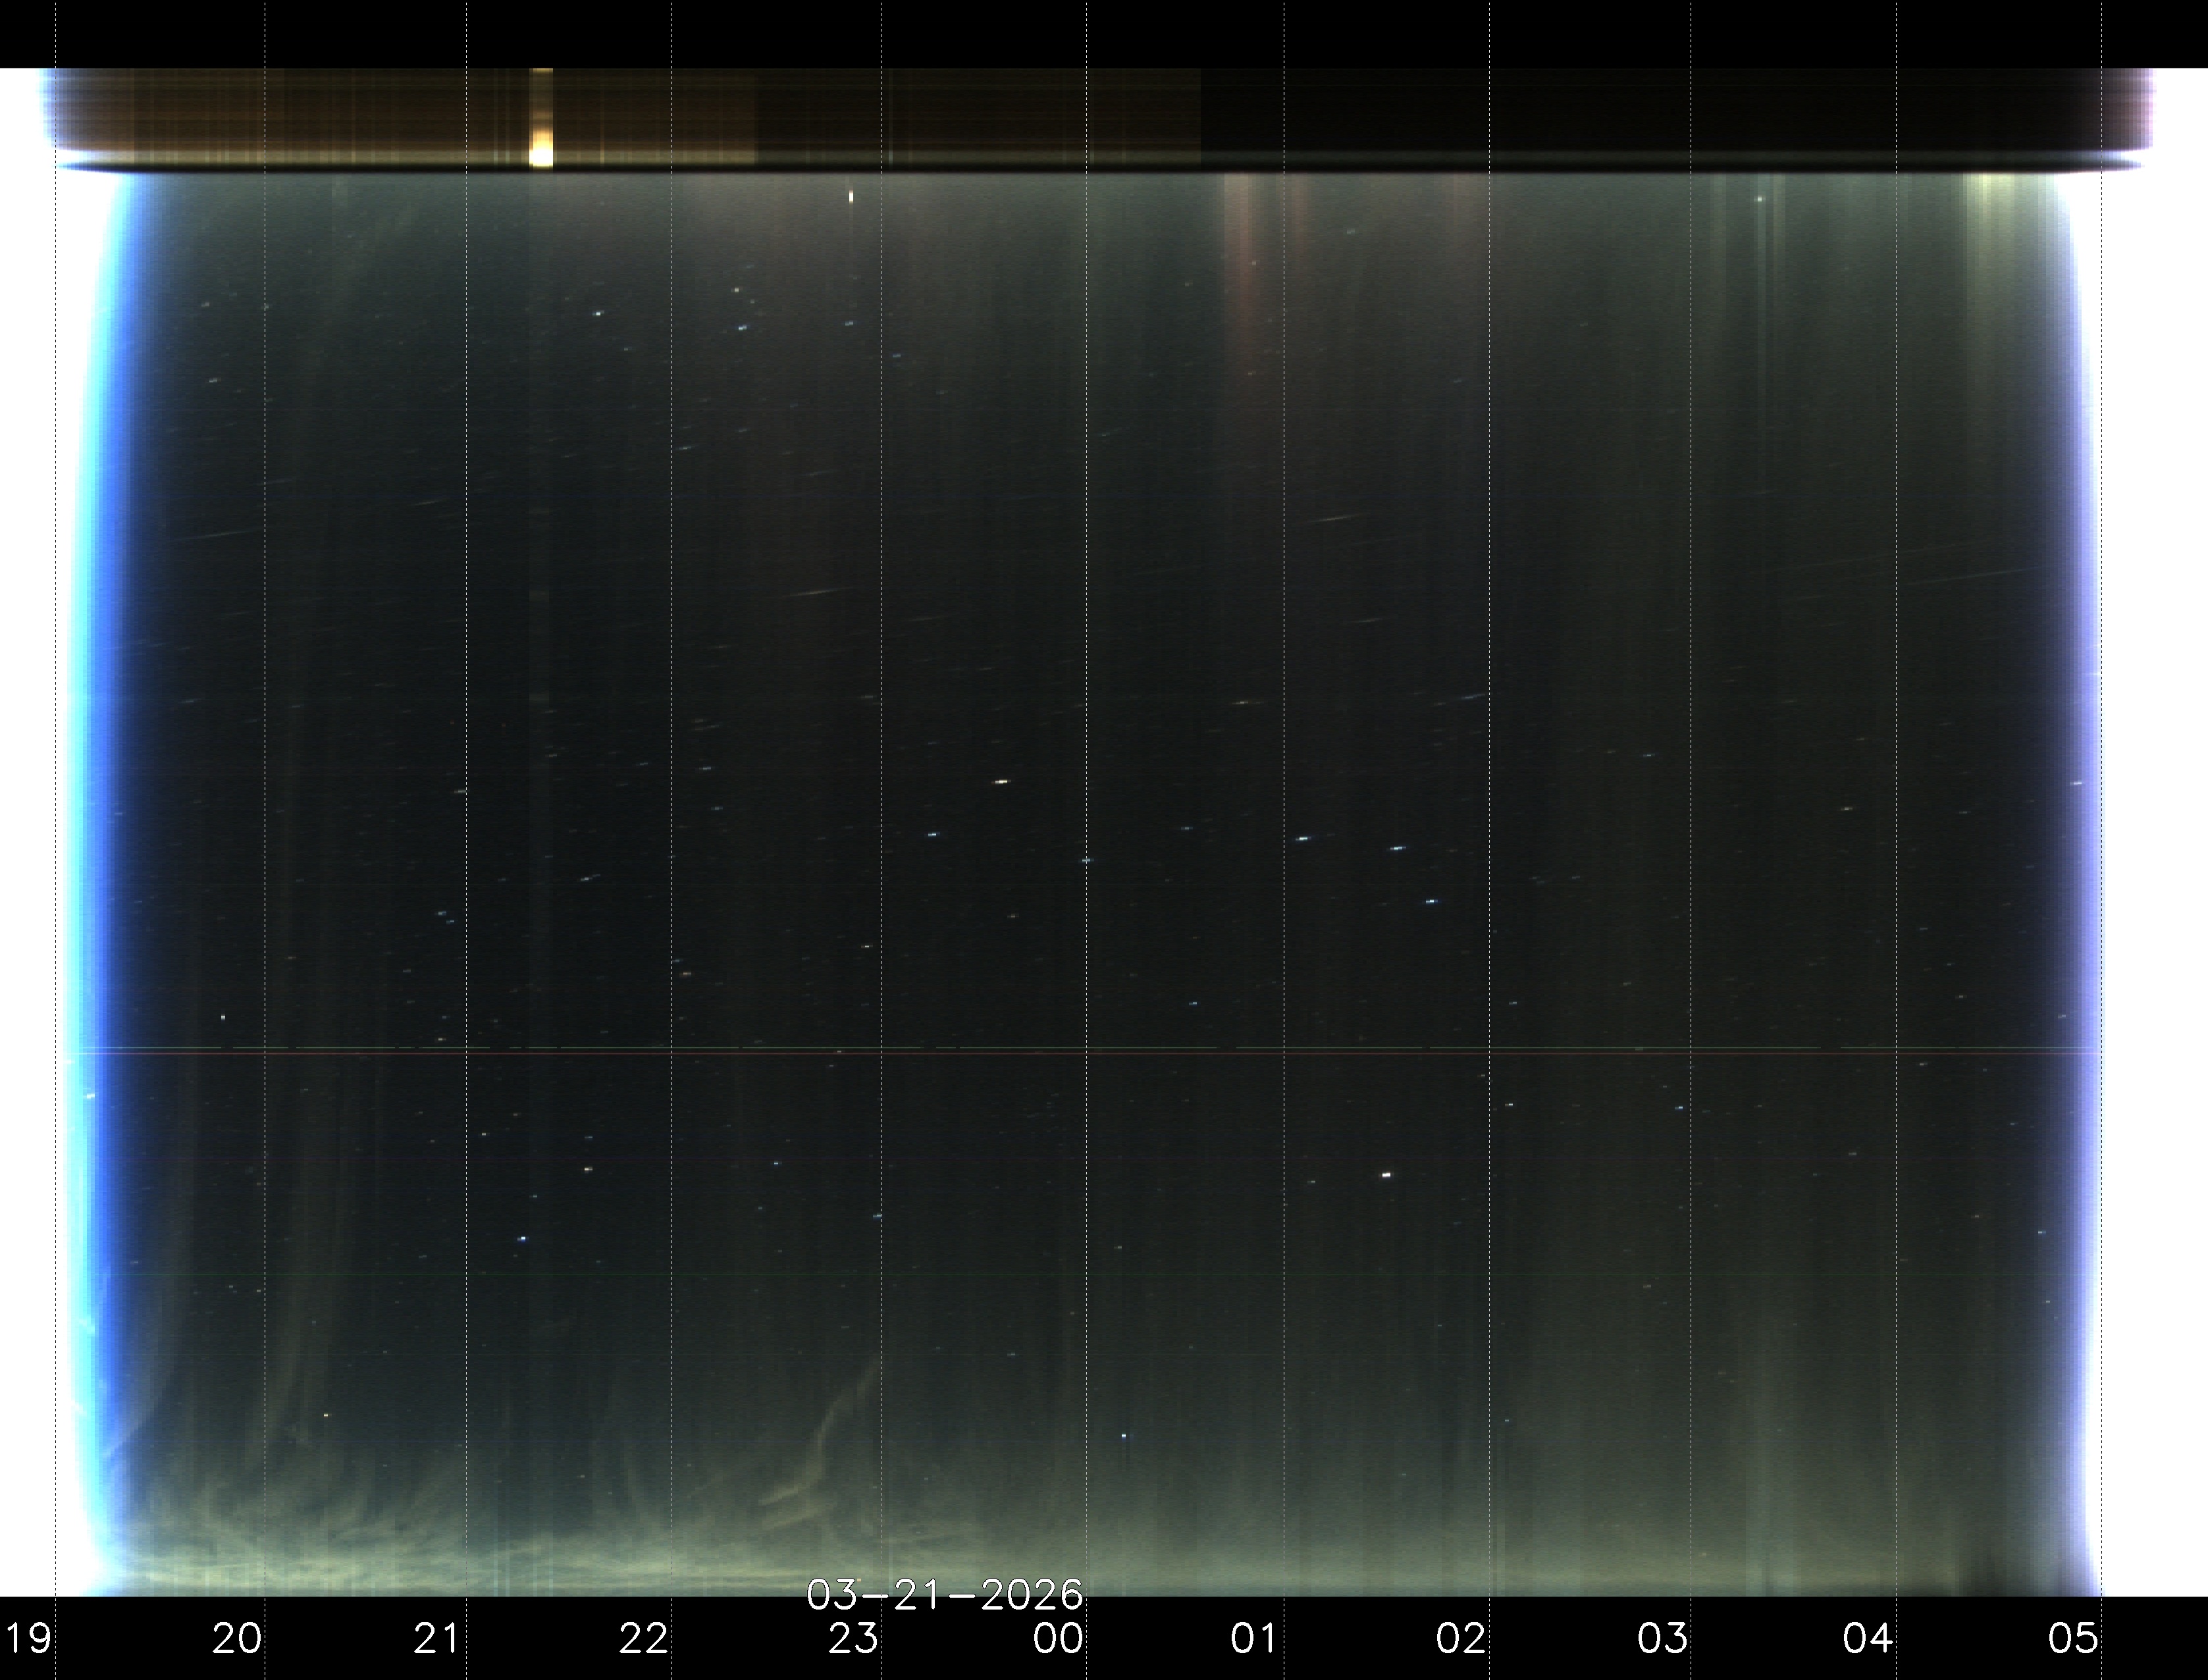Click the 20 hour label
Image resolution: width=2208 pixels, height=1680 pixels.
point(237,1639)
